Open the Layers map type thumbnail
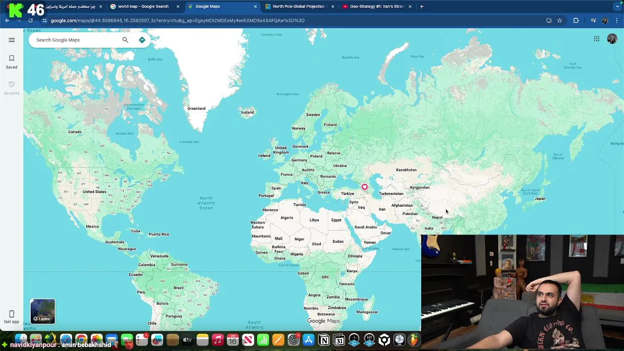This screenshot has height=351, width=624. click(42, 312)
